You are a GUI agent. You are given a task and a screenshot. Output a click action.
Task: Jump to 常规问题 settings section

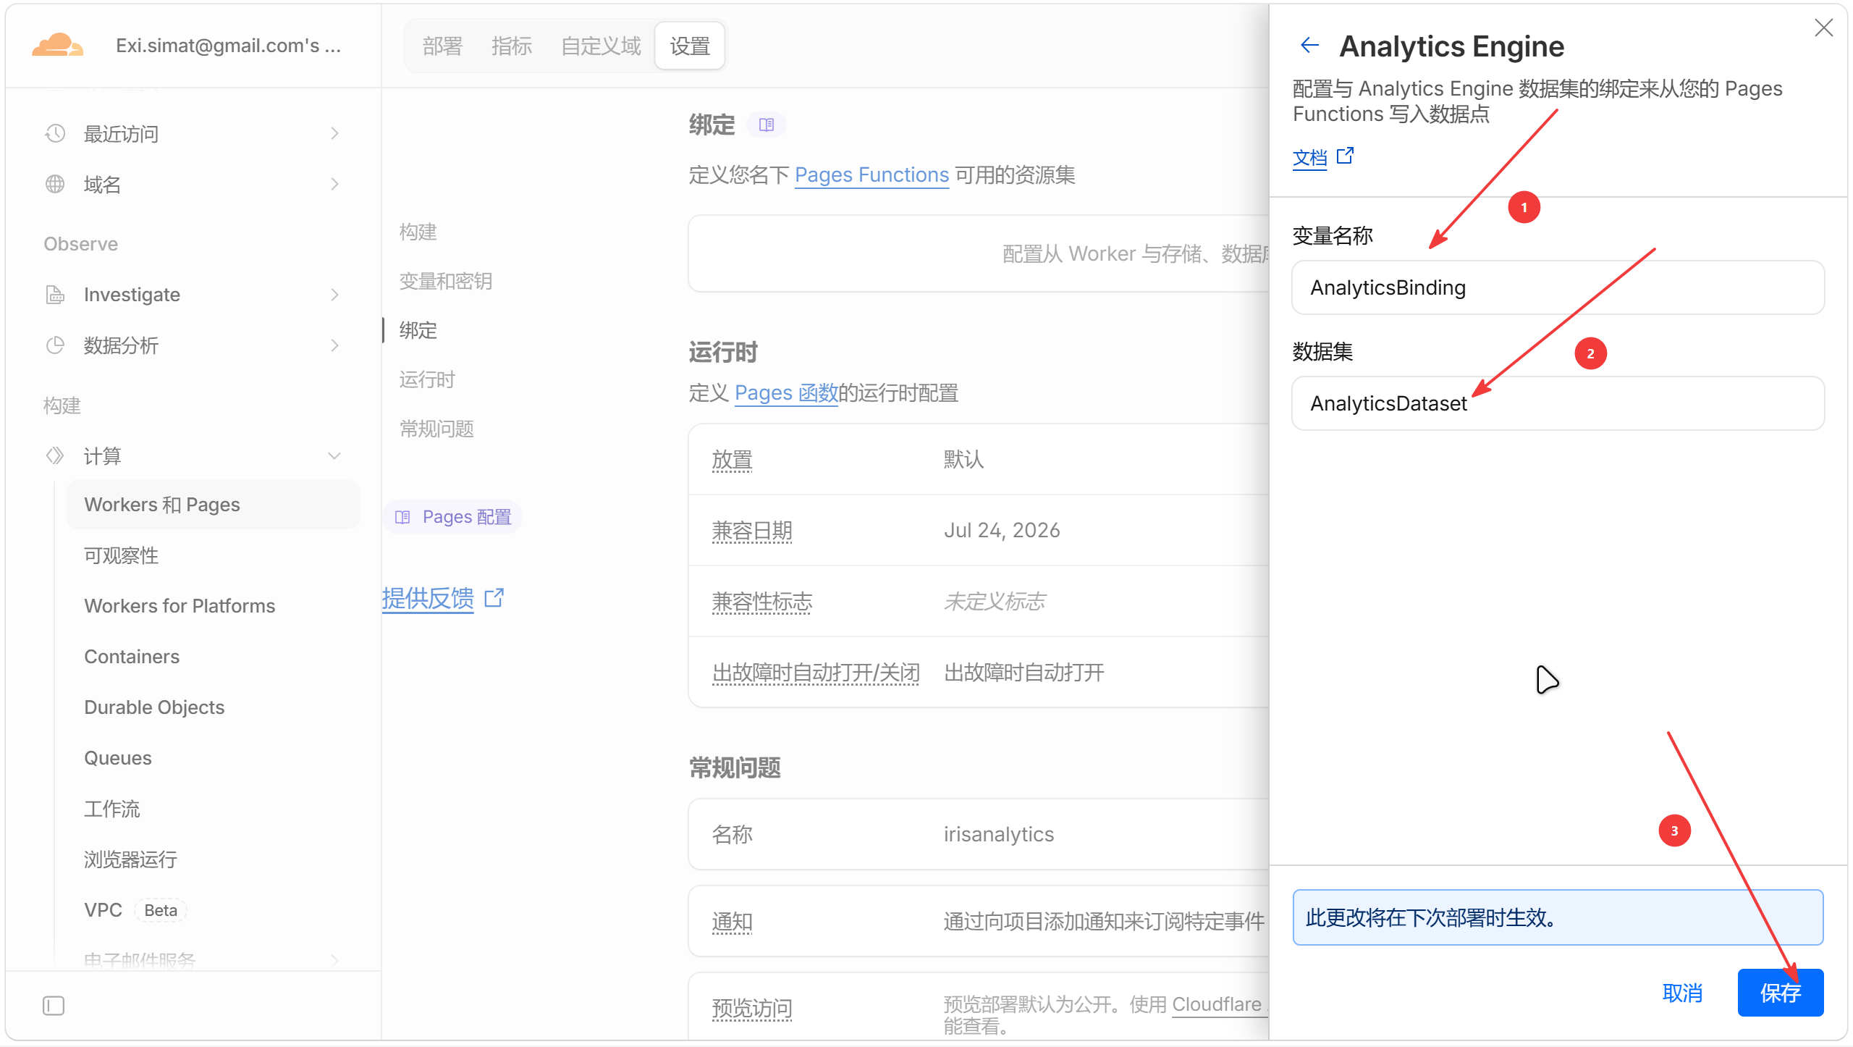(x=436, y=429)
